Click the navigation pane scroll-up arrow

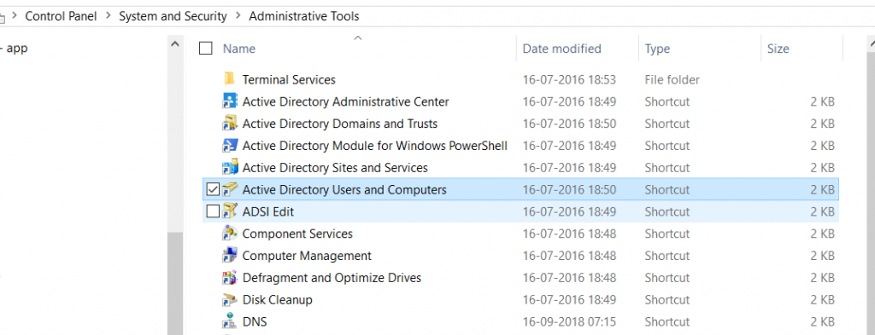pyautogui.click(x=174, y=44)
